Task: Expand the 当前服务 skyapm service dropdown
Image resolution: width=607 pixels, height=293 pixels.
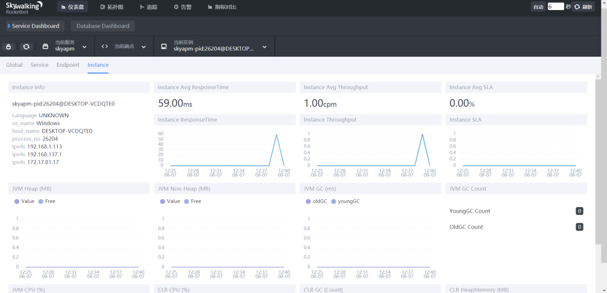Action: click(85, 47)
